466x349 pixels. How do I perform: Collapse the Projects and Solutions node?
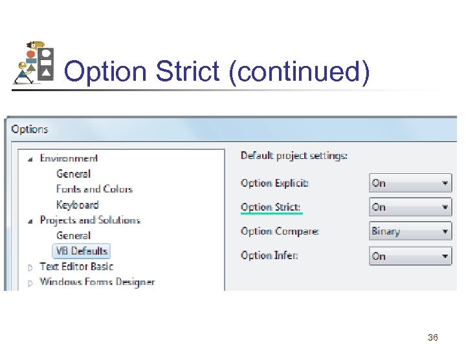30,221
